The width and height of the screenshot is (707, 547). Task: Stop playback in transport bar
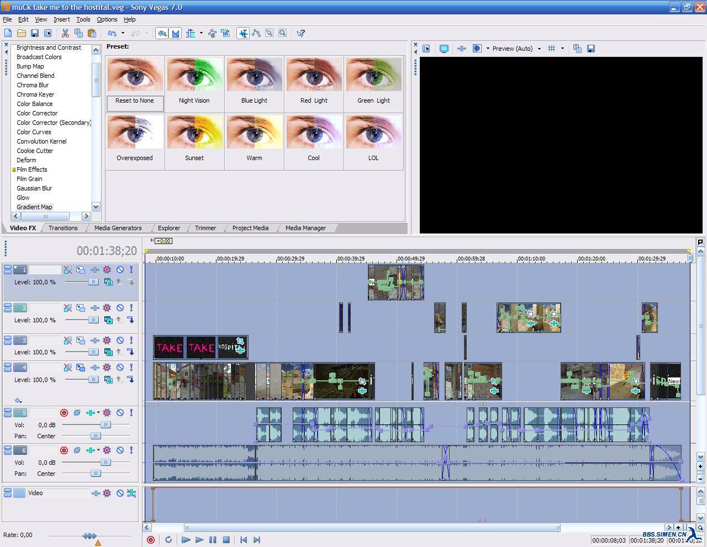tap(226, 540)
